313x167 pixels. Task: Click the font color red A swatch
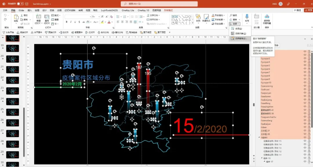pos(109,22)
